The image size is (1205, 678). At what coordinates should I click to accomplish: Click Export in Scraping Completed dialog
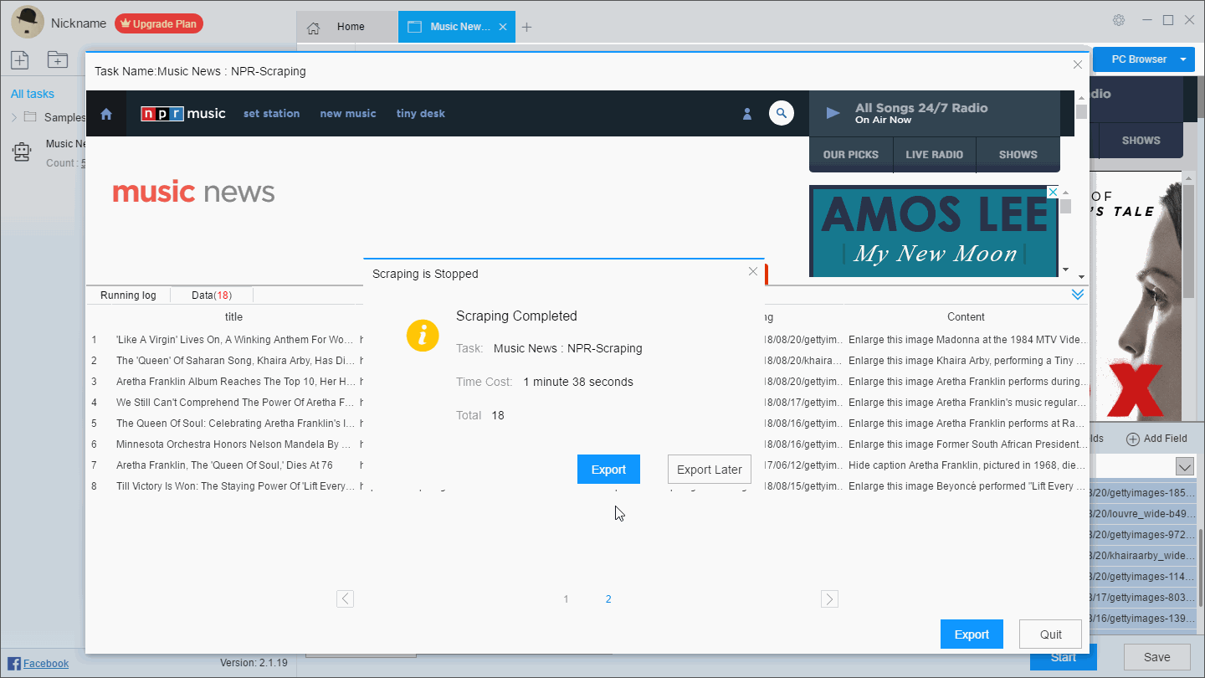608,470
